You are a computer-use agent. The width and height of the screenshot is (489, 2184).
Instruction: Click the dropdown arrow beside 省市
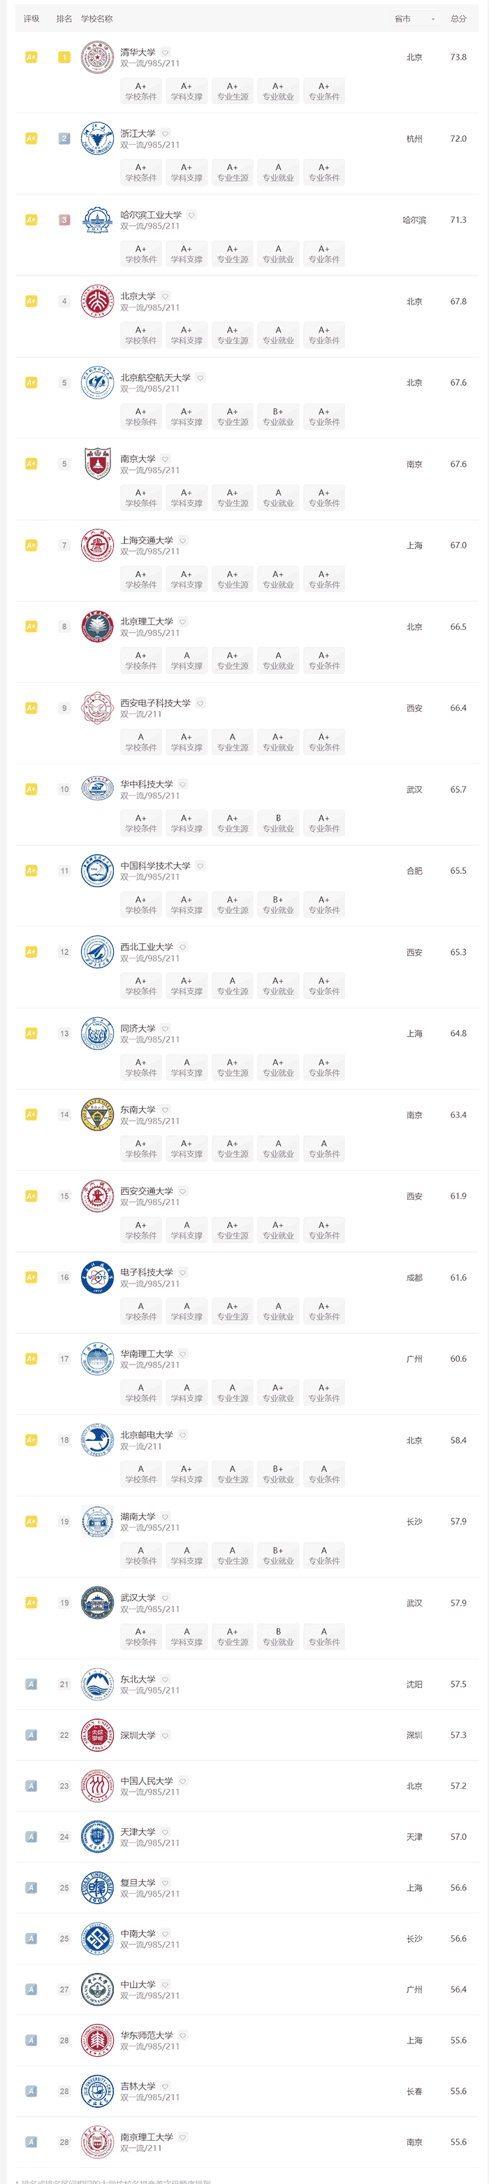(x=433, y=19)
